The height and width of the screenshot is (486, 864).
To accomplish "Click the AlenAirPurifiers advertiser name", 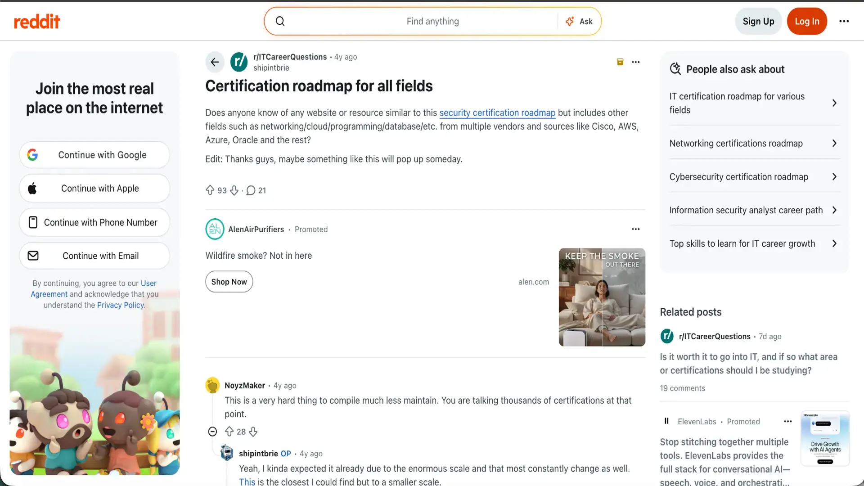I will point(256,229).
